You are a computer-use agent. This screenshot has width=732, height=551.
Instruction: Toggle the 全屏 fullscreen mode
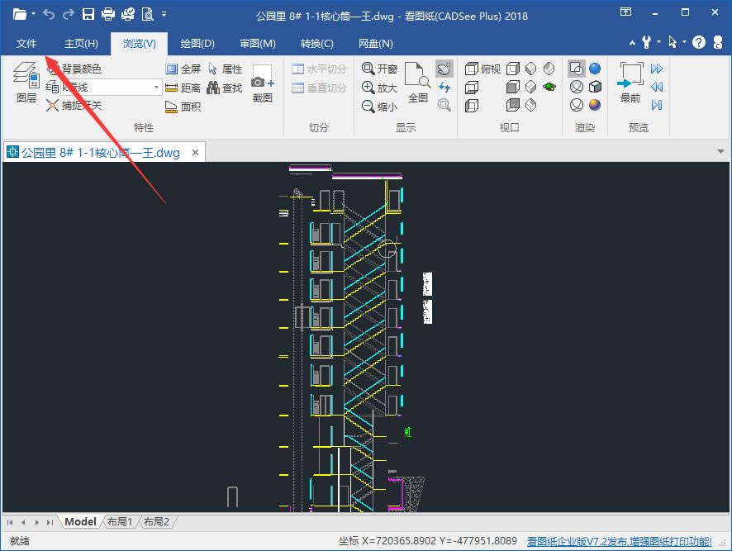click(x=183, y=69)
